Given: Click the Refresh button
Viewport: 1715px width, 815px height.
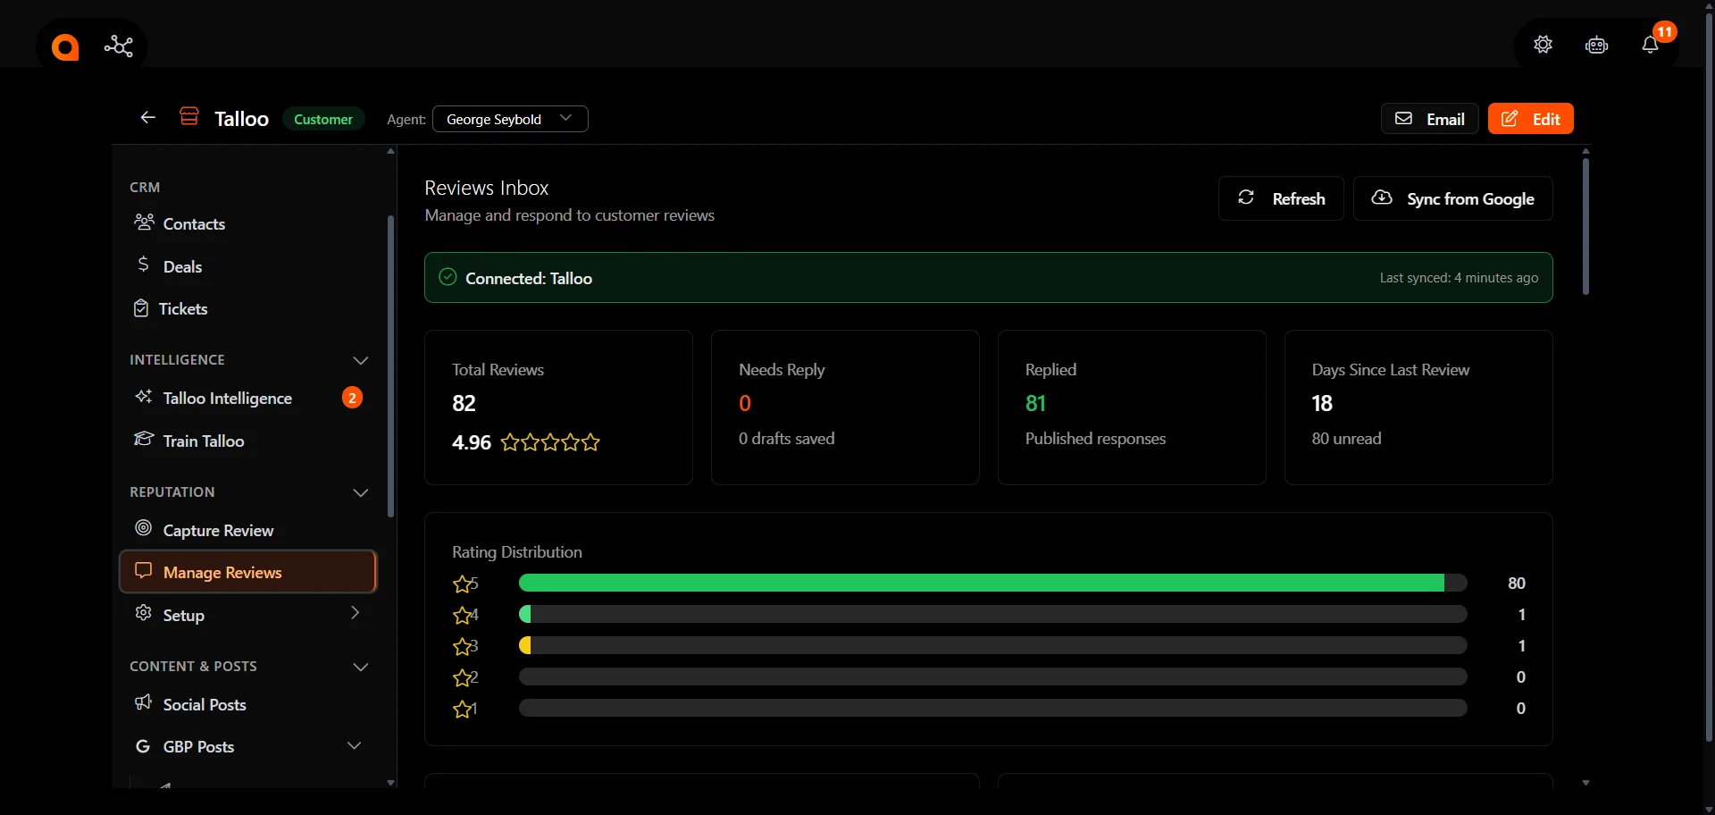Looking at the screenshot, I should pyautogui.click(x=1281, y=198).
